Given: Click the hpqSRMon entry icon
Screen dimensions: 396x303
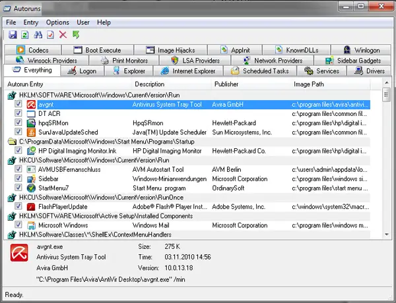Looking at the screenshot, I should [31, 123].
